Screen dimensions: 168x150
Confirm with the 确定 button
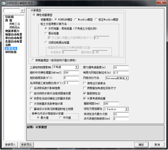pos(141,145)
